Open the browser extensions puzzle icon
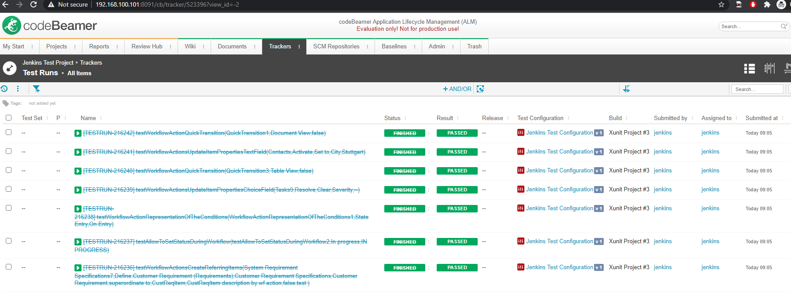The width and height of the screenshot is (791, 296). (x=767, y=4)
